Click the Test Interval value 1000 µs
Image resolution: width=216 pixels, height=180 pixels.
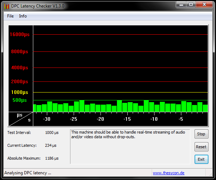pos(52,132)
